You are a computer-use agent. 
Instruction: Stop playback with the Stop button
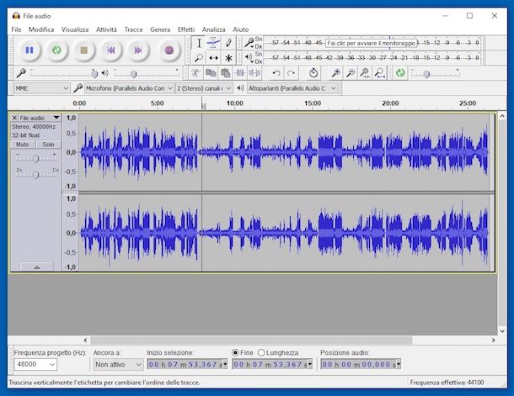pos(84,50)
